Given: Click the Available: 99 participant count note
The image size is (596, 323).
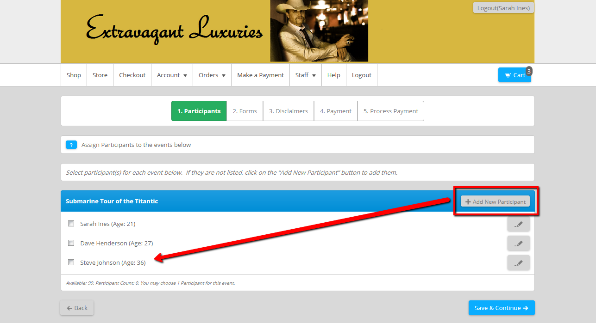Looking at the screenshot, I should pyautogui.click(x=151, y=283).
